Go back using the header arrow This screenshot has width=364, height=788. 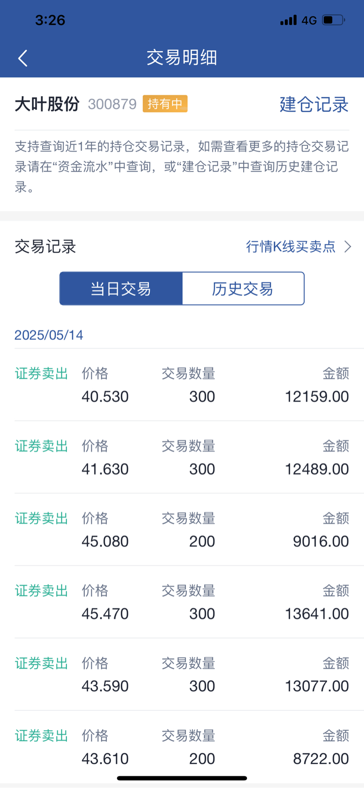tap(23, 58)
